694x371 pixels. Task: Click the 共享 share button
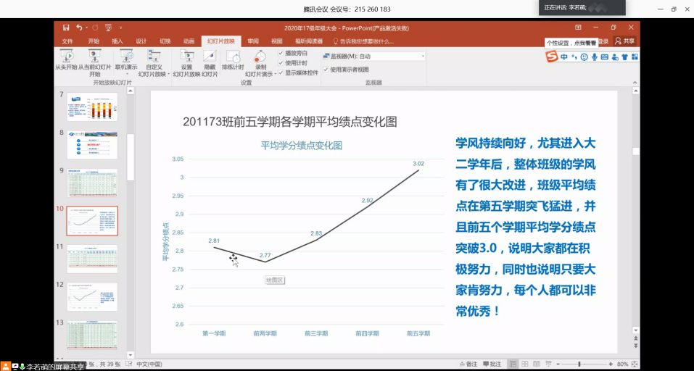point(624,41)
